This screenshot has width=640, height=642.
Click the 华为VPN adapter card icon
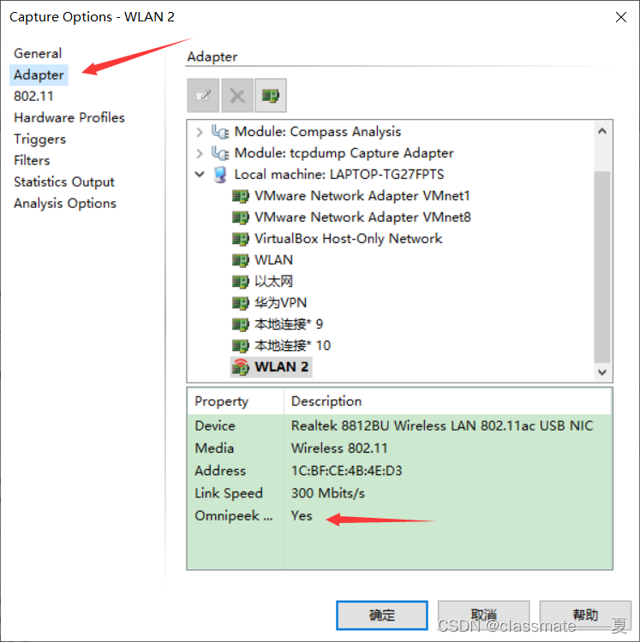241,303
